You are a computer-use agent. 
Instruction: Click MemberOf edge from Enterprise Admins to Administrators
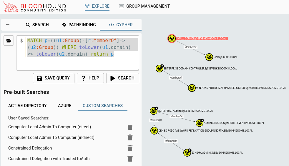coord(177,116)
